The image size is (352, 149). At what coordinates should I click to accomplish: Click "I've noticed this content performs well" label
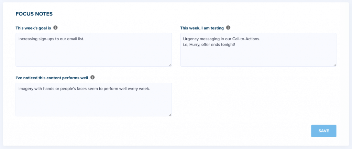(52, 78)
